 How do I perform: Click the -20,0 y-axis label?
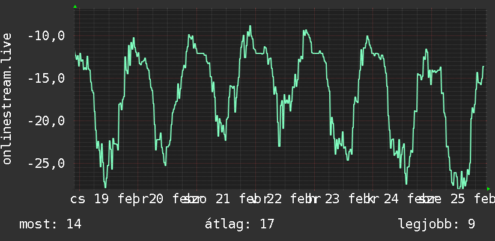pos(46,121)
